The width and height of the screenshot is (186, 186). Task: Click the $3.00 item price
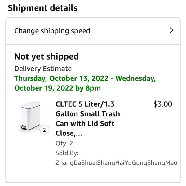(163, 104)
